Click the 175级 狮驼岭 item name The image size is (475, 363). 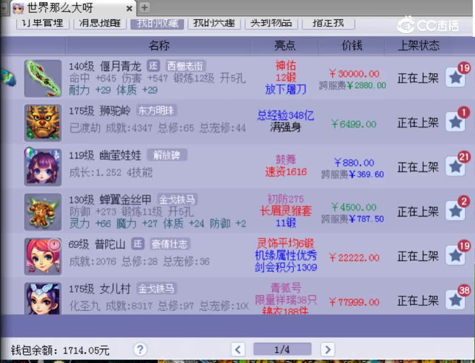coord(100,111)
